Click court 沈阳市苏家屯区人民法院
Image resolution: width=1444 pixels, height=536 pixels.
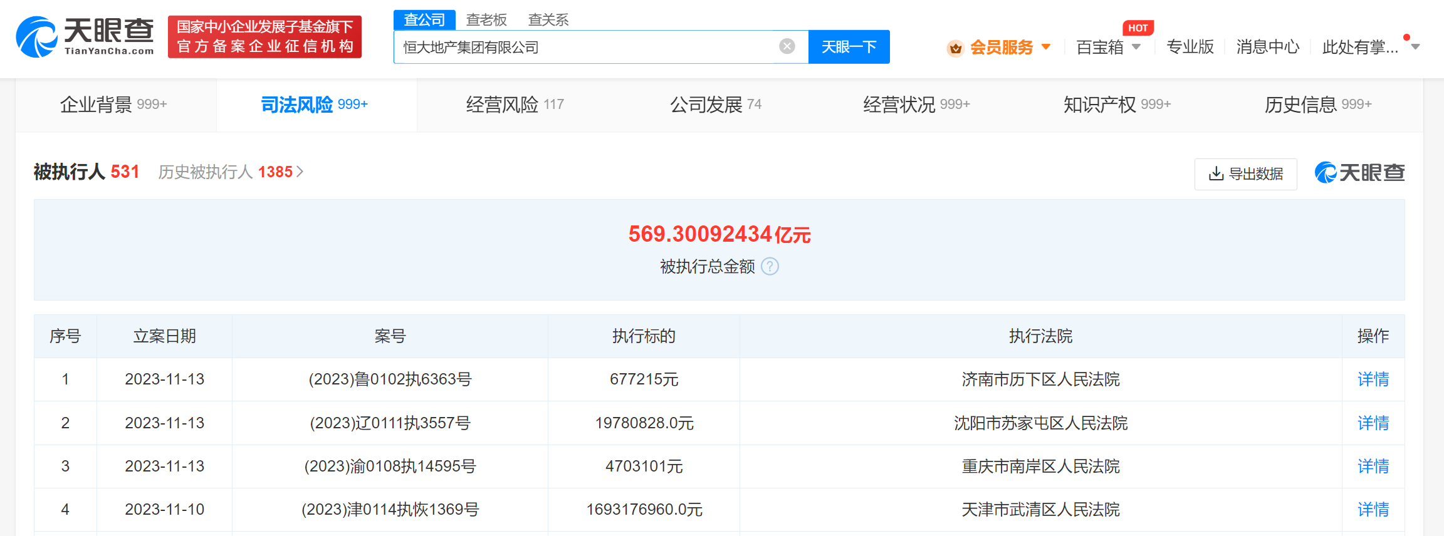1040,423
